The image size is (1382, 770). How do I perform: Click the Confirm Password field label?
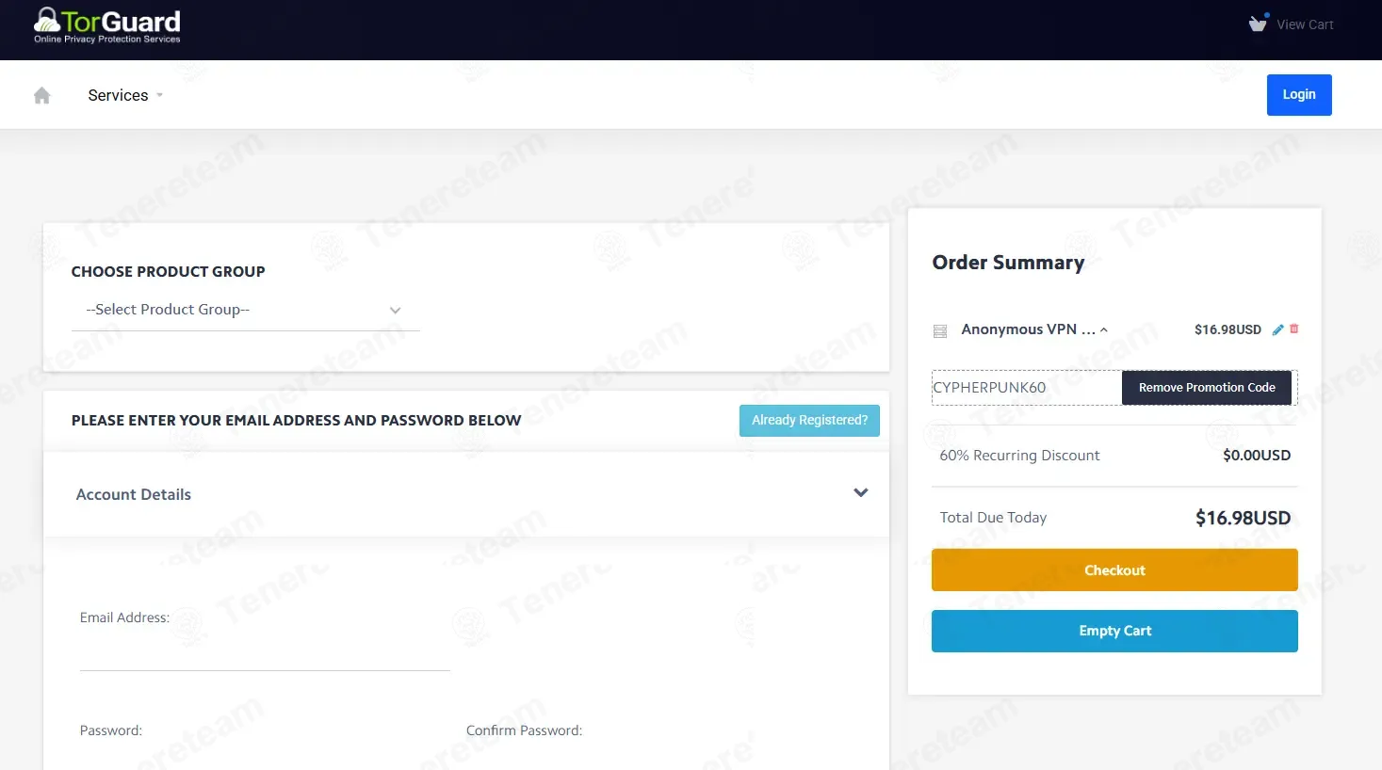point(524,730)
